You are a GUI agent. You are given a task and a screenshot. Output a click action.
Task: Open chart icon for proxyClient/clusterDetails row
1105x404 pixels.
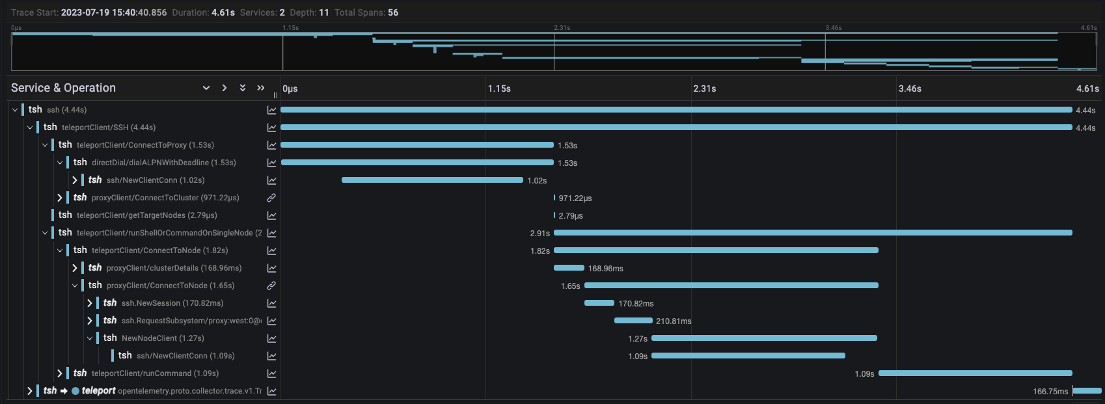(272, 268)
